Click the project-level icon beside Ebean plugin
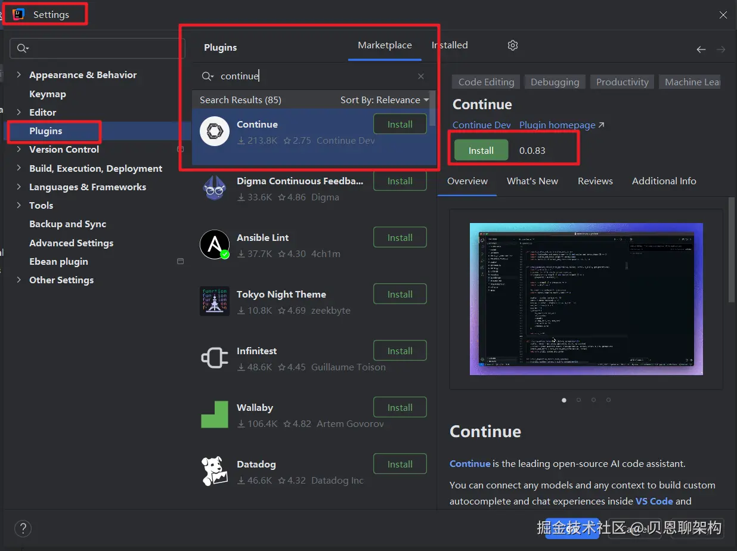 181,261
